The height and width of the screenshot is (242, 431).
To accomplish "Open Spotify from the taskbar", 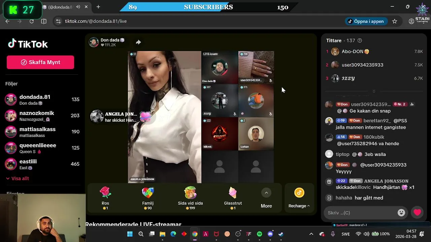I will [x=259, y=234].
